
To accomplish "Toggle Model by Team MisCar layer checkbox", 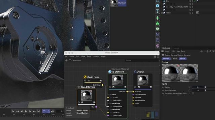I will click(190, 7).
